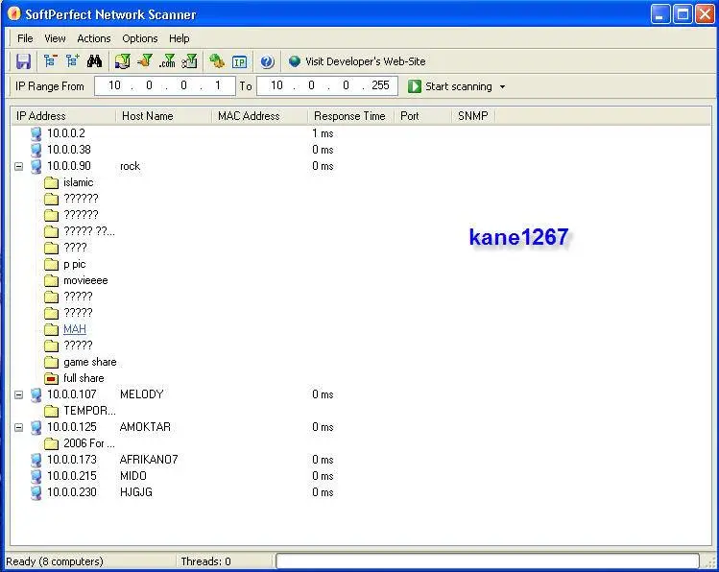Click the folder icon next to p pic
Screen dimensions: 719x572
(x=52, y=265)
